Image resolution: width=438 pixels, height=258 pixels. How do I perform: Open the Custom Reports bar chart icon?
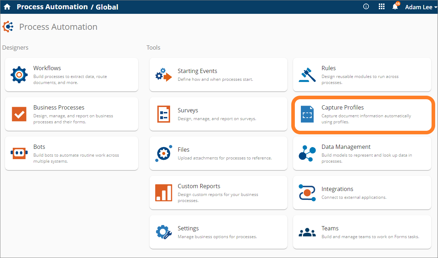[x=163, y=192]
